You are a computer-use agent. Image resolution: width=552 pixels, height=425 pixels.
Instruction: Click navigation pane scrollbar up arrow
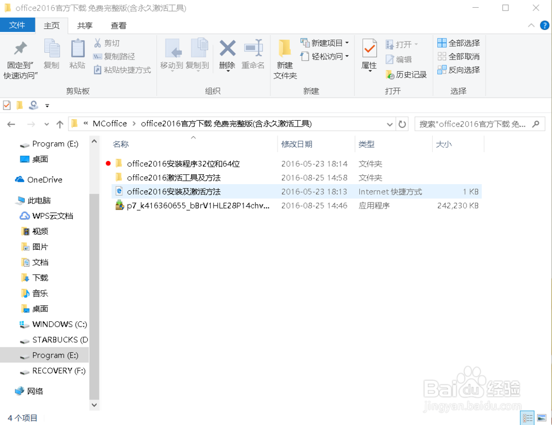[94, 141]
